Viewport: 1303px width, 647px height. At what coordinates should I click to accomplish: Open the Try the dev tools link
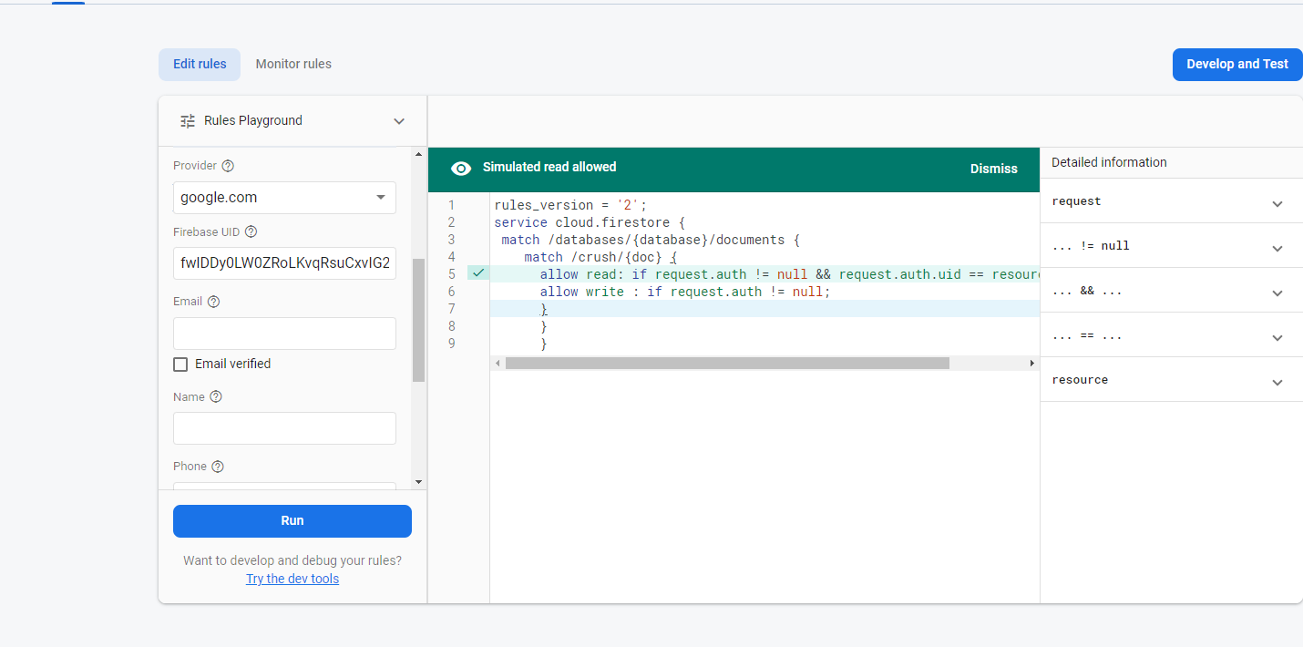pyautogui.click(x=292, y=579)
